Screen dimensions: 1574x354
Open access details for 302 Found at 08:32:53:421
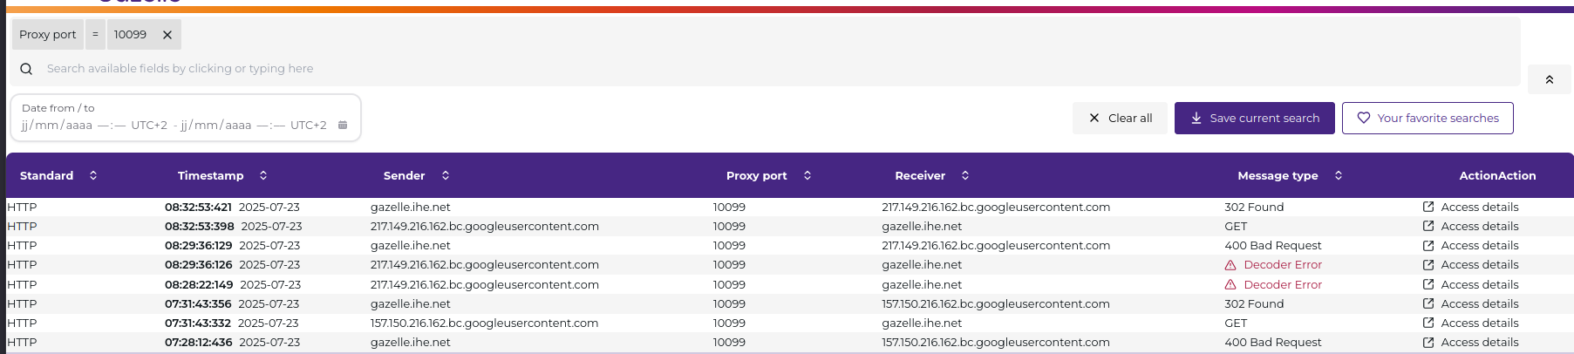click(1470, 208)
